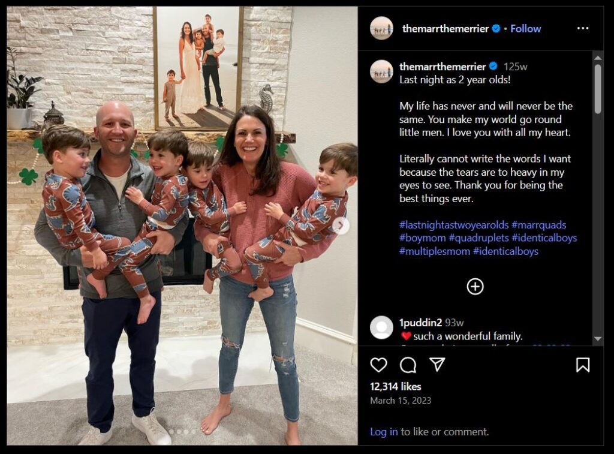View the 12,314 likes list
614x454 pixels.
[396, 387]
